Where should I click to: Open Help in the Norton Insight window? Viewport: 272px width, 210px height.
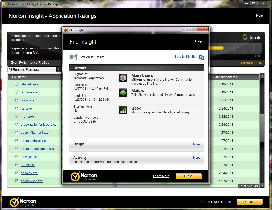259,16
